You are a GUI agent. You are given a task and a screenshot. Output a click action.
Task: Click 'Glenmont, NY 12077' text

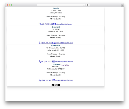(56, 31)
